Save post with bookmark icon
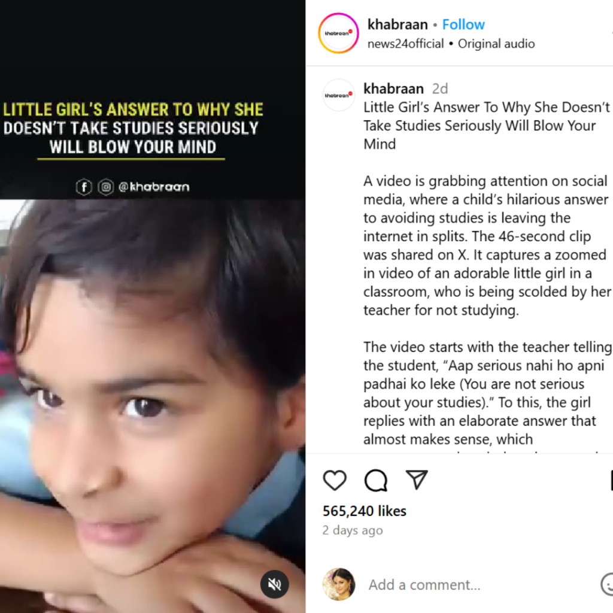The height and width of the screenshot is (613, 613). pyautogui.click(x=611, y=480)
